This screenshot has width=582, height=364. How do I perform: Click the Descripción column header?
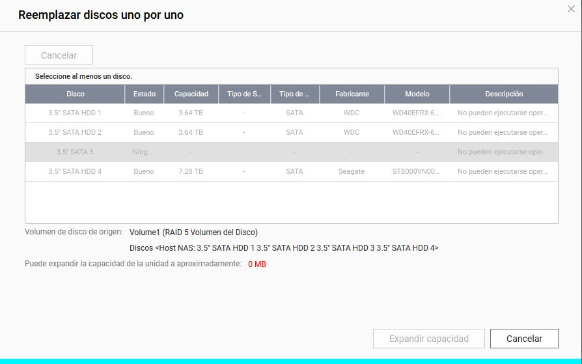[503, 94]
